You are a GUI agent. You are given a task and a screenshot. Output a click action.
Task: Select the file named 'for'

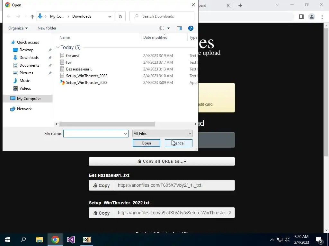68,62
